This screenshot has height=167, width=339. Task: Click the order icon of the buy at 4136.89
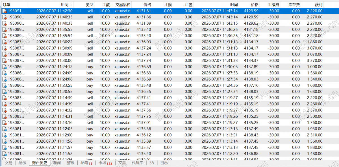tap(4, 67)
